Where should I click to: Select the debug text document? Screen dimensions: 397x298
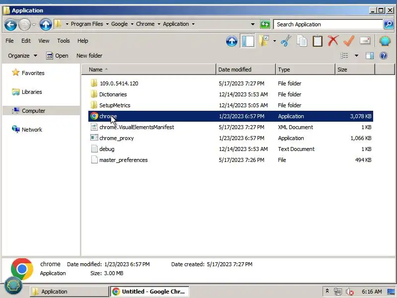pos(230,149)
